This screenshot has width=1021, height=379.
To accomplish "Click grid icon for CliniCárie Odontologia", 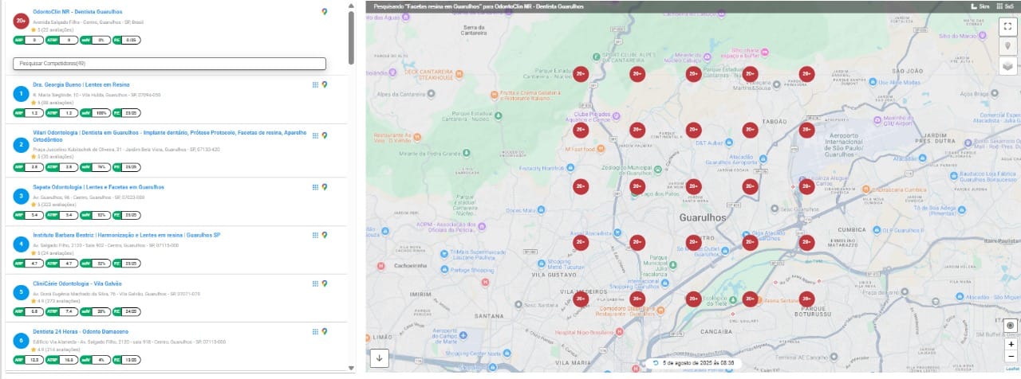I will [315, 283].
